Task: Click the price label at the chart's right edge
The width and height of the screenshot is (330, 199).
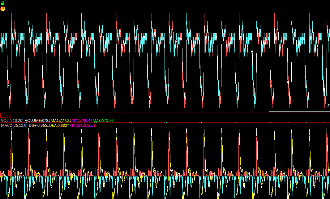Action: [328, 106]
